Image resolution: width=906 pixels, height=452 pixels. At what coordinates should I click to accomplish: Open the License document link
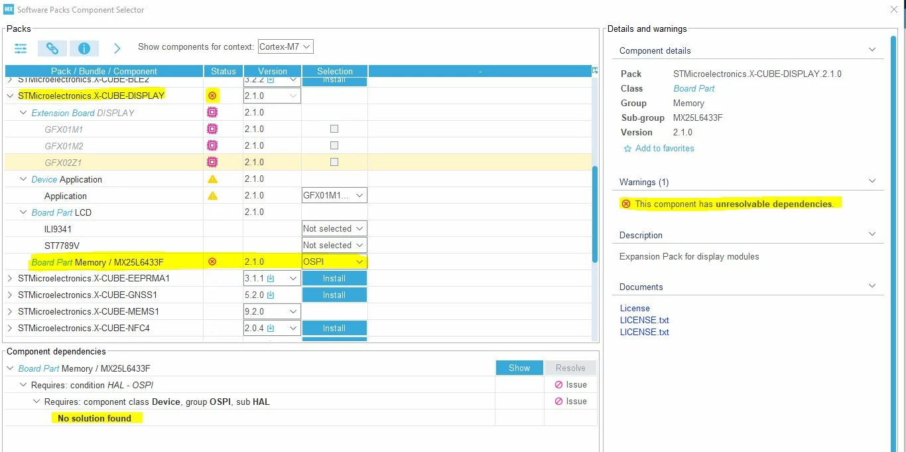[635, 308]
